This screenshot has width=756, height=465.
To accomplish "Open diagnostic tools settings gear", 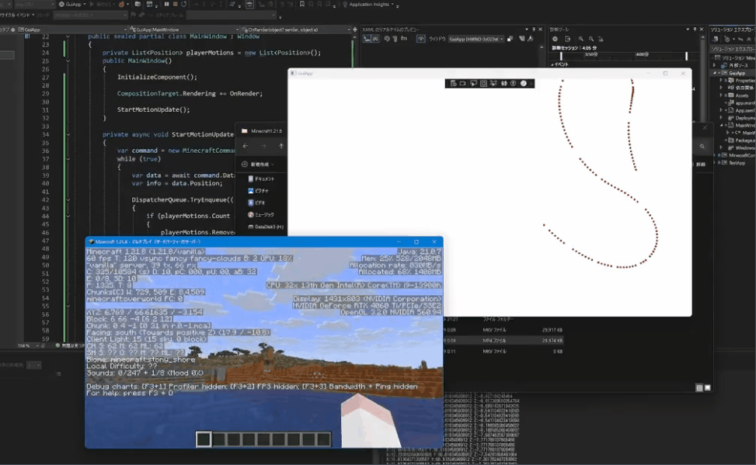I will coord(555,39).
